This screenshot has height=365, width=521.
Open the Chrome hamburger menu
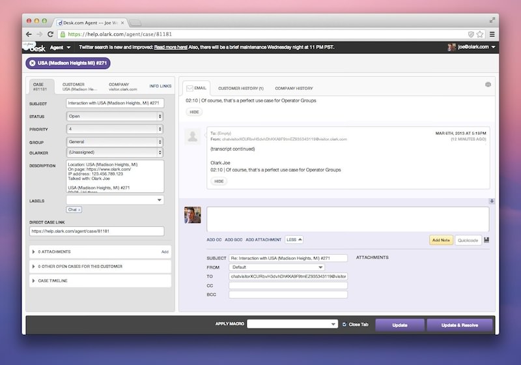[x=492, y=34]
